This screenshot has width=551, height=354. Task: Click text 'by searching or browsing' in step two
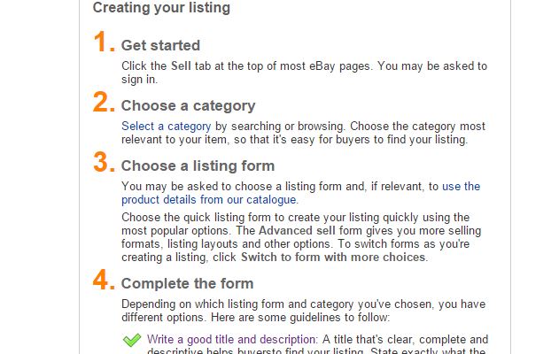coord(279,126)
